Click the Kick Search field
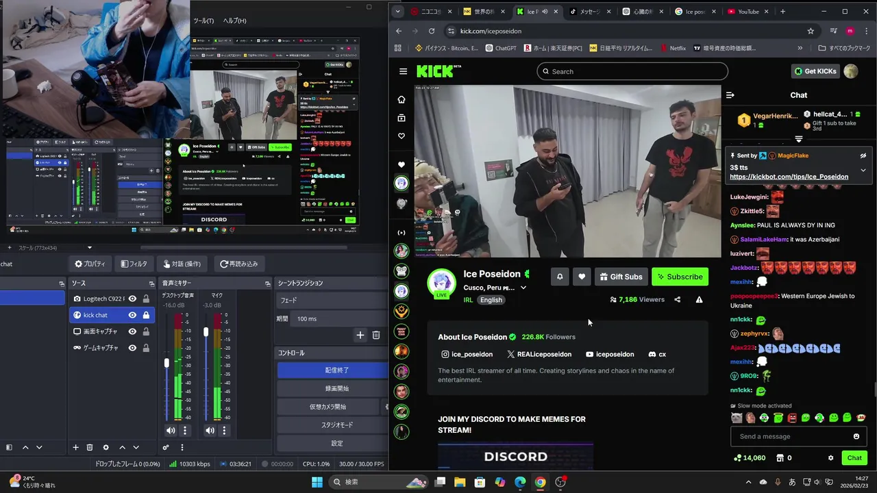 [x=632, y=71]
